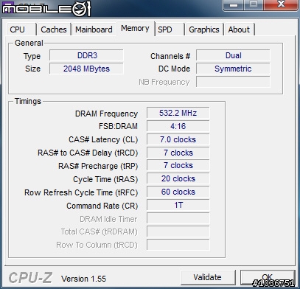The height and width of the screenshot is (289, 300).
Task: Click the Row Refresh Cycle Time label
Action: (81, 192)
